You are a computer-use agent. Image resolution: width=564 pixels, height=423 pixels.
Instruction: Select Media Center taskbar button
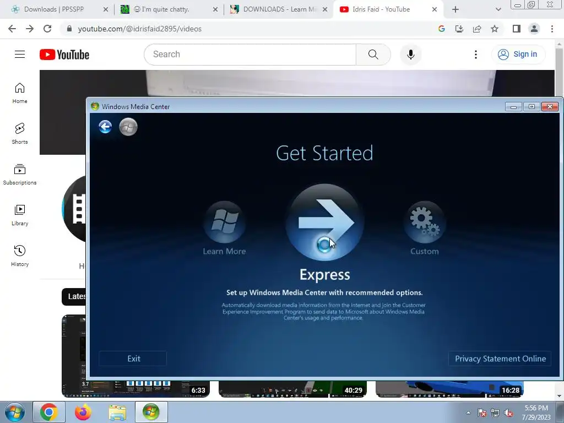pos(151,412)
